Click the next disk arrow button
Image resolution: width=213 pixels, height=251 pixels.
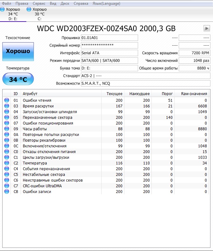click(x=207, y=28)
